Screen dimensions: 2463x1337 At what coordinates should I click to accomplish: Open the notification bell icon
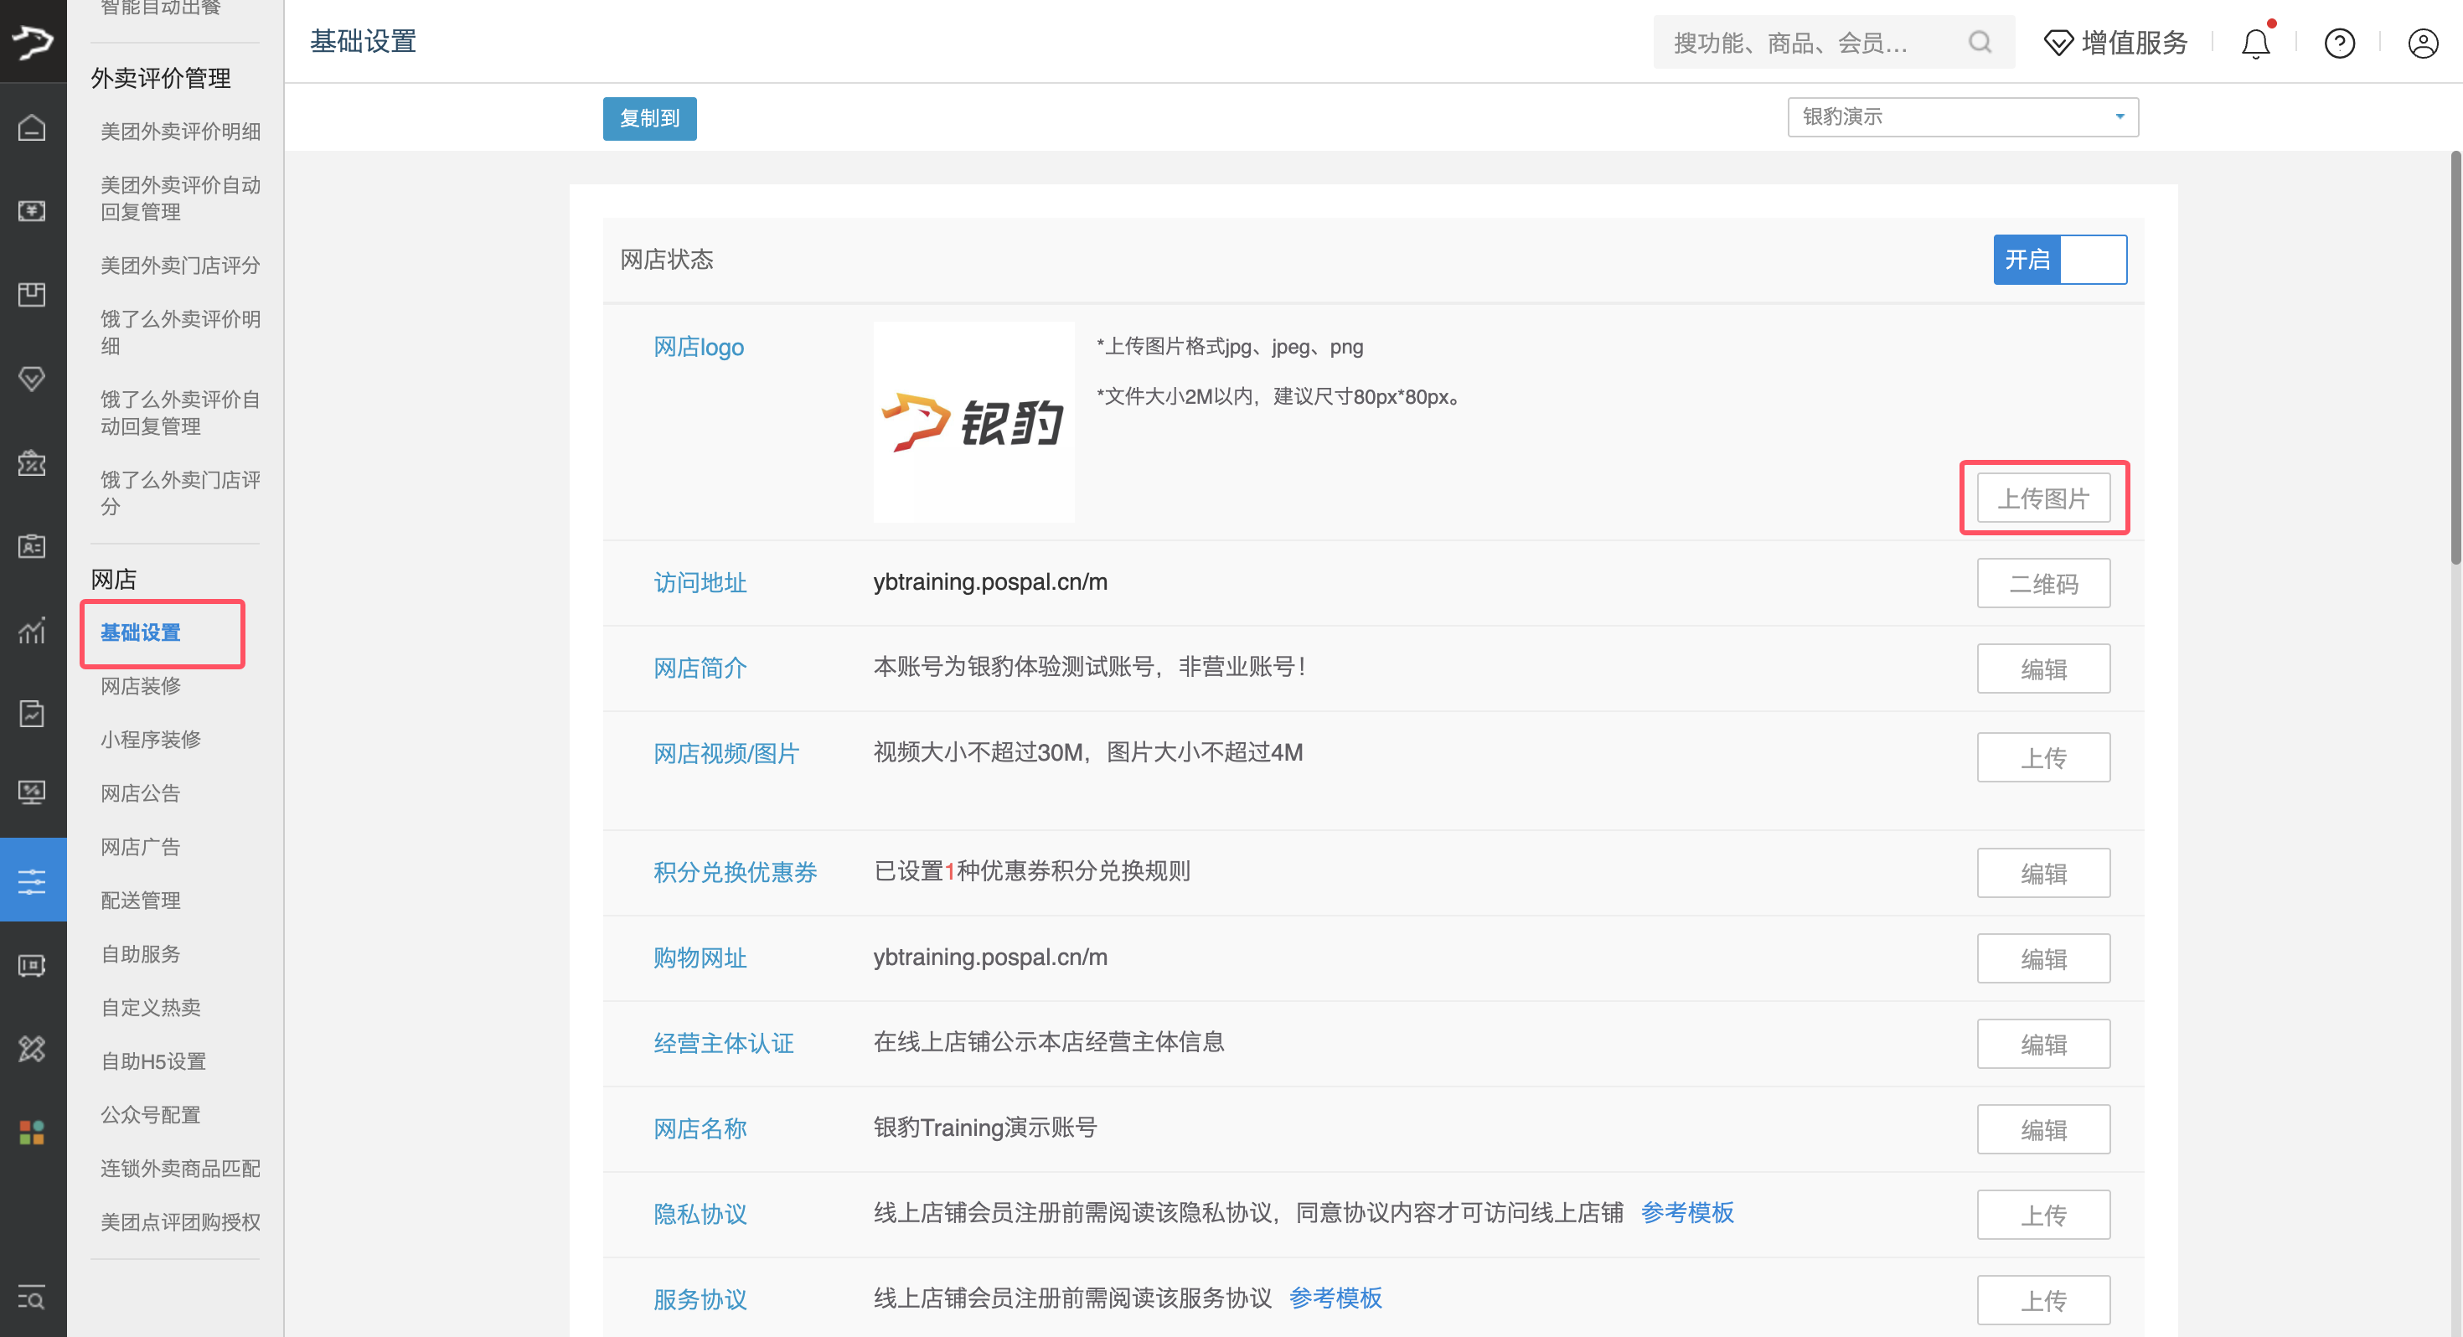pos(2255,43)
